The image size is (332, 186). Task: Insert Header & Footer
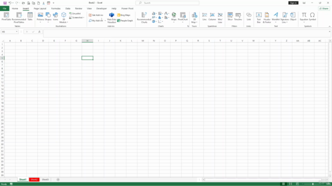(267, 18)
